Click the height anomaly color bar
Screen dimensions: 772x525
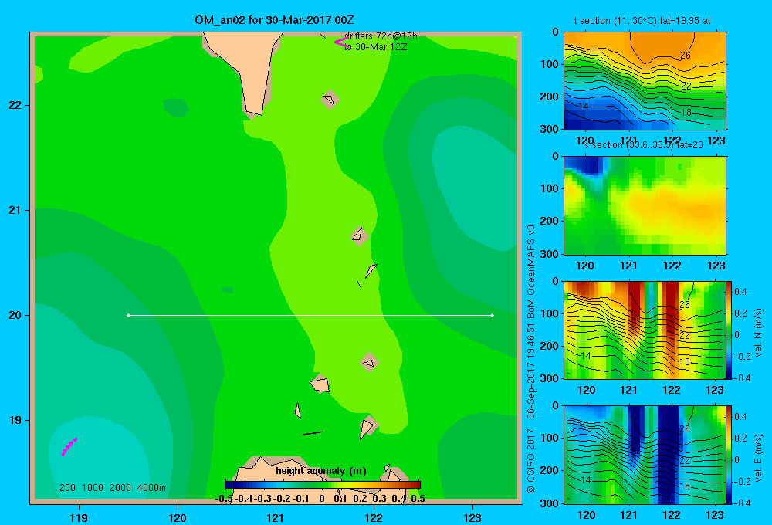[x=323, y=485]
